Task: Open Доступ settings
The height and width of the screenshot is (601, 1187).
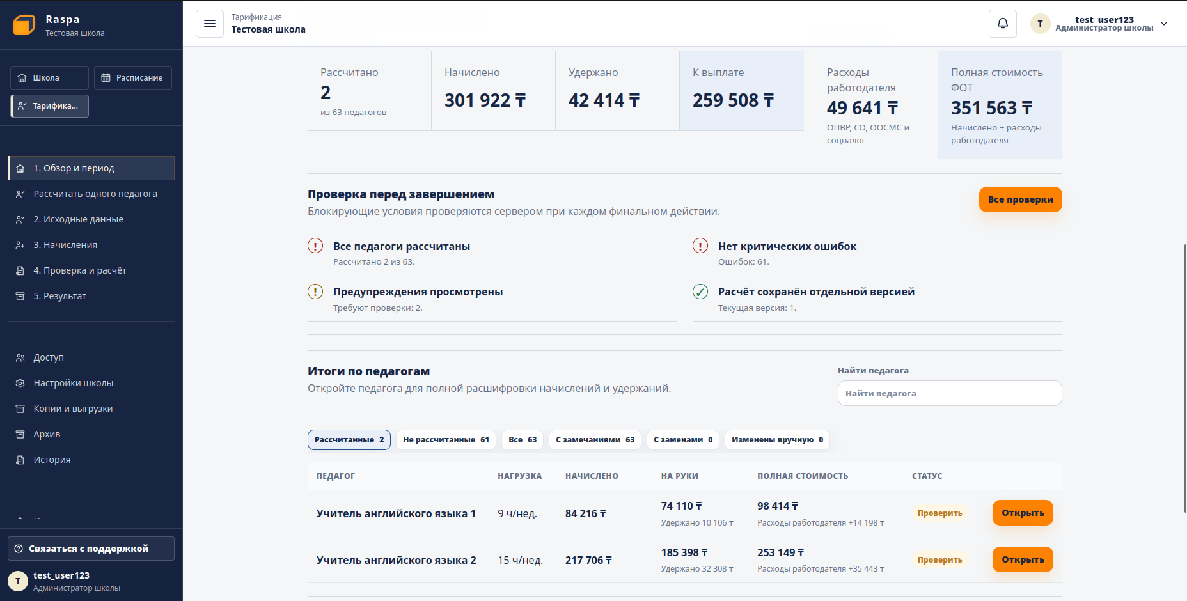Action: [x=91, y=357]
